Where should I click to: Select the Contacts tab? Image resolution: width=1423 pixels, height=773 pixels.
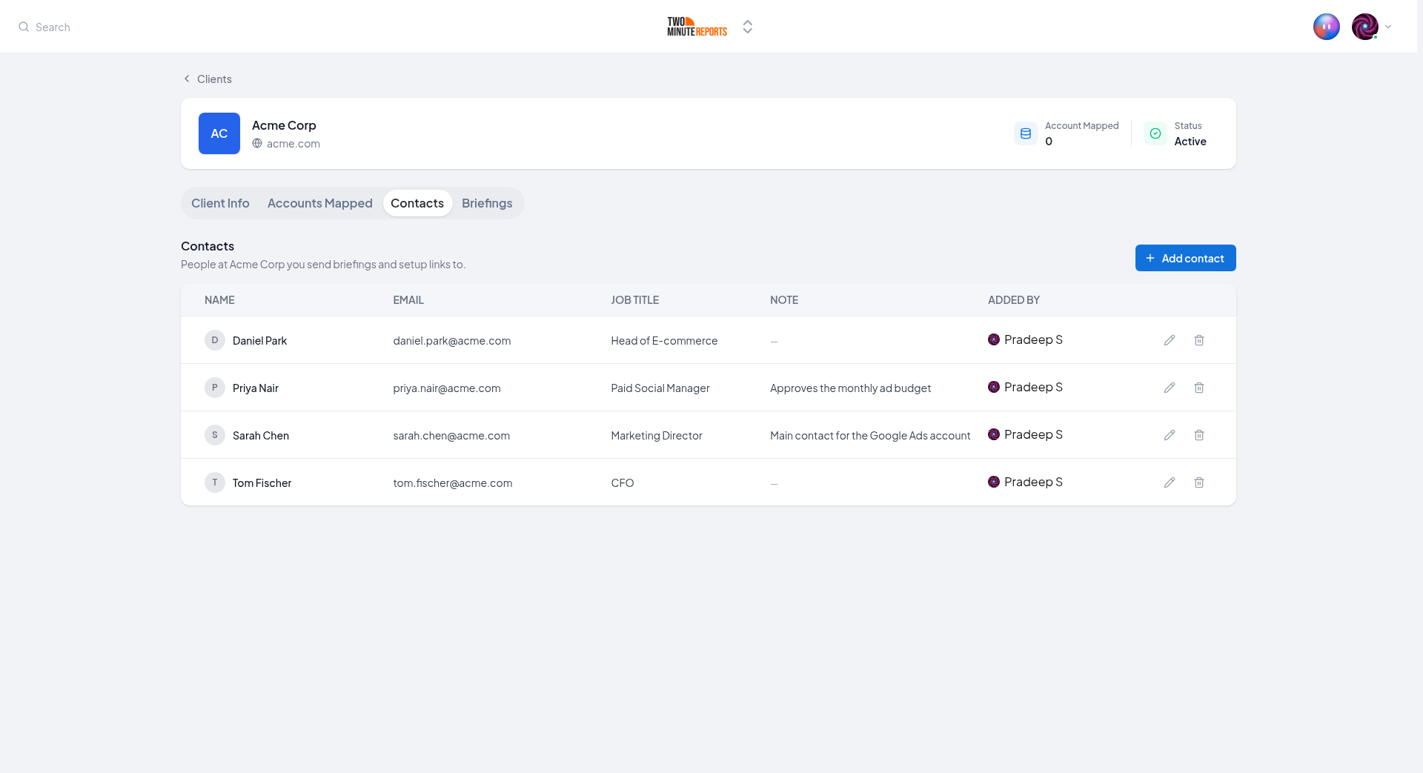[x=417, y=203]
